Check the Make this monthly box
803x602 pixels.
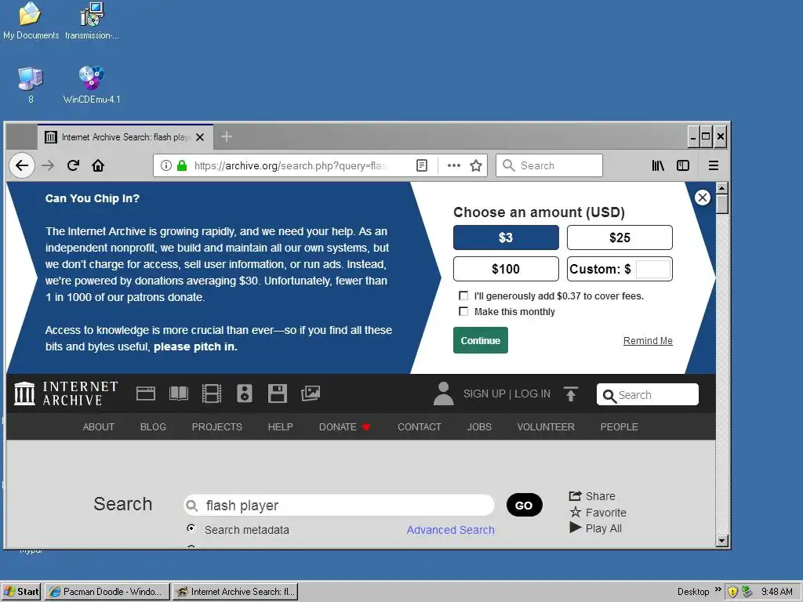pos(463,311)
